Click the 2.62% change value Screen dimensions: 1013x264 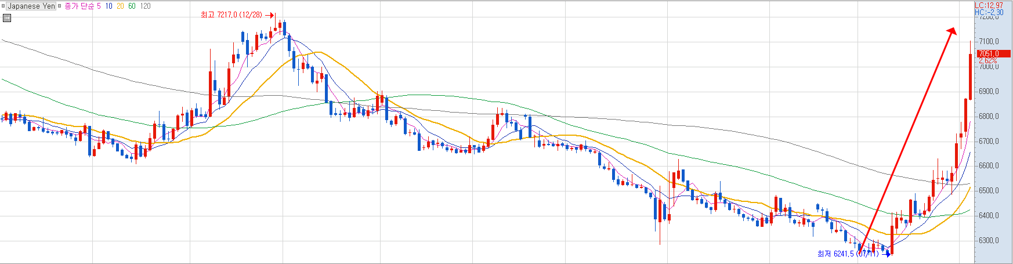987,60
